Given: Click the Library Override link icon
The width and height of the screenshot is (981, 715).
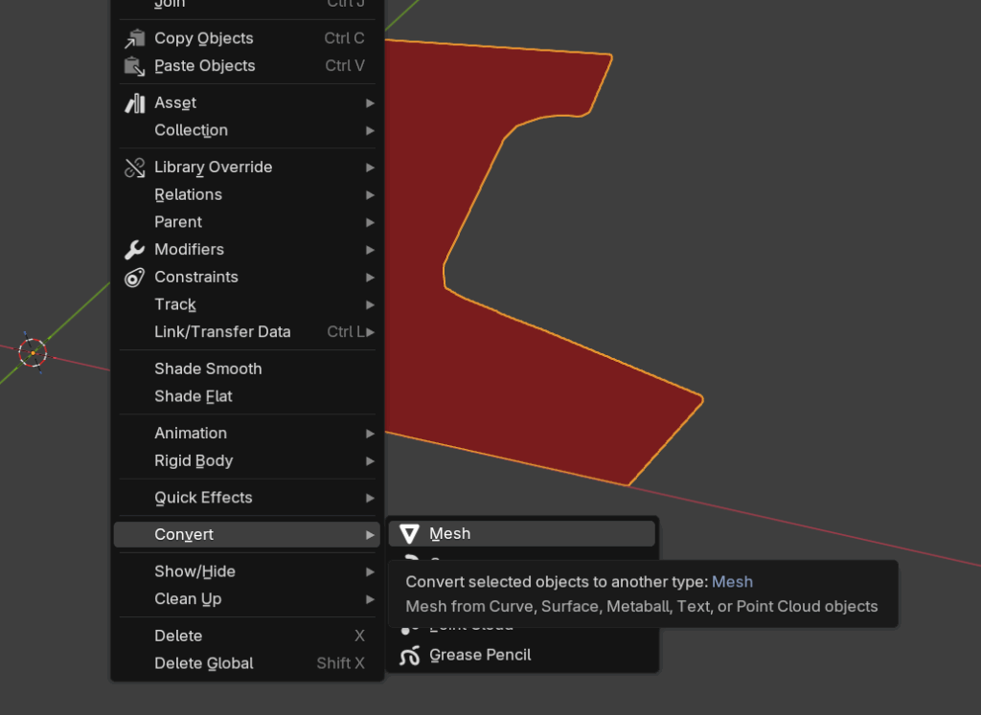Looking at the screenshot, I should tap(134, 168).
